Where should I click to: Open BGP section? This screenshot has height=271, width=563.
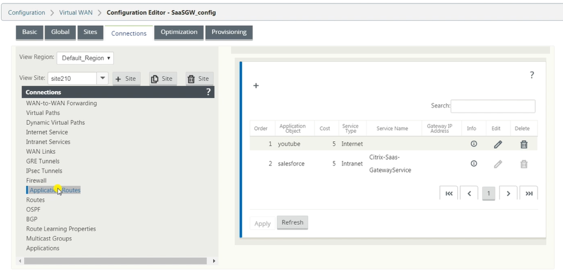(x=32, y=219)
